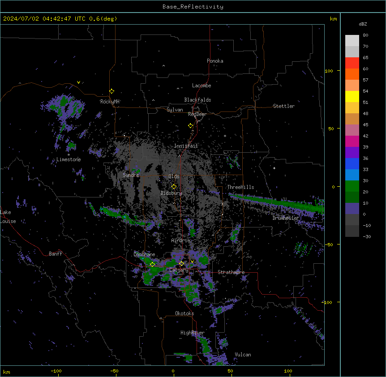Click the Banff label
Screen dimensions: 386x377
point(56,254)
